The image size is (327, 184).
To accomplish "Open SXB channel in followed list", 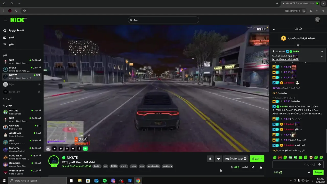I will click(x=22, y=62).
